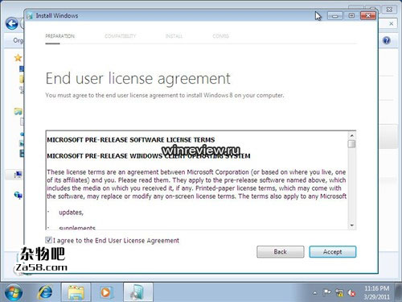402x302 pixels.
Task: Select the Install step tab
Action: click(x=174, y=36)
